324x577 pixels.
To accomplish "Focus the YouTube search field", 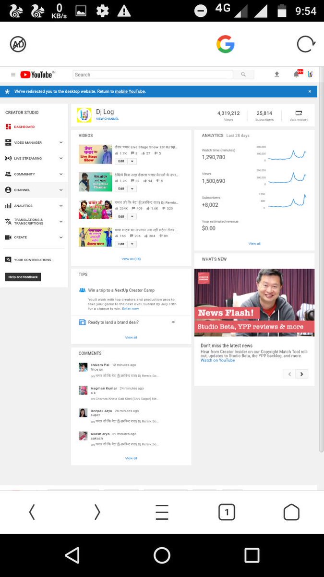I will point(153,75).
